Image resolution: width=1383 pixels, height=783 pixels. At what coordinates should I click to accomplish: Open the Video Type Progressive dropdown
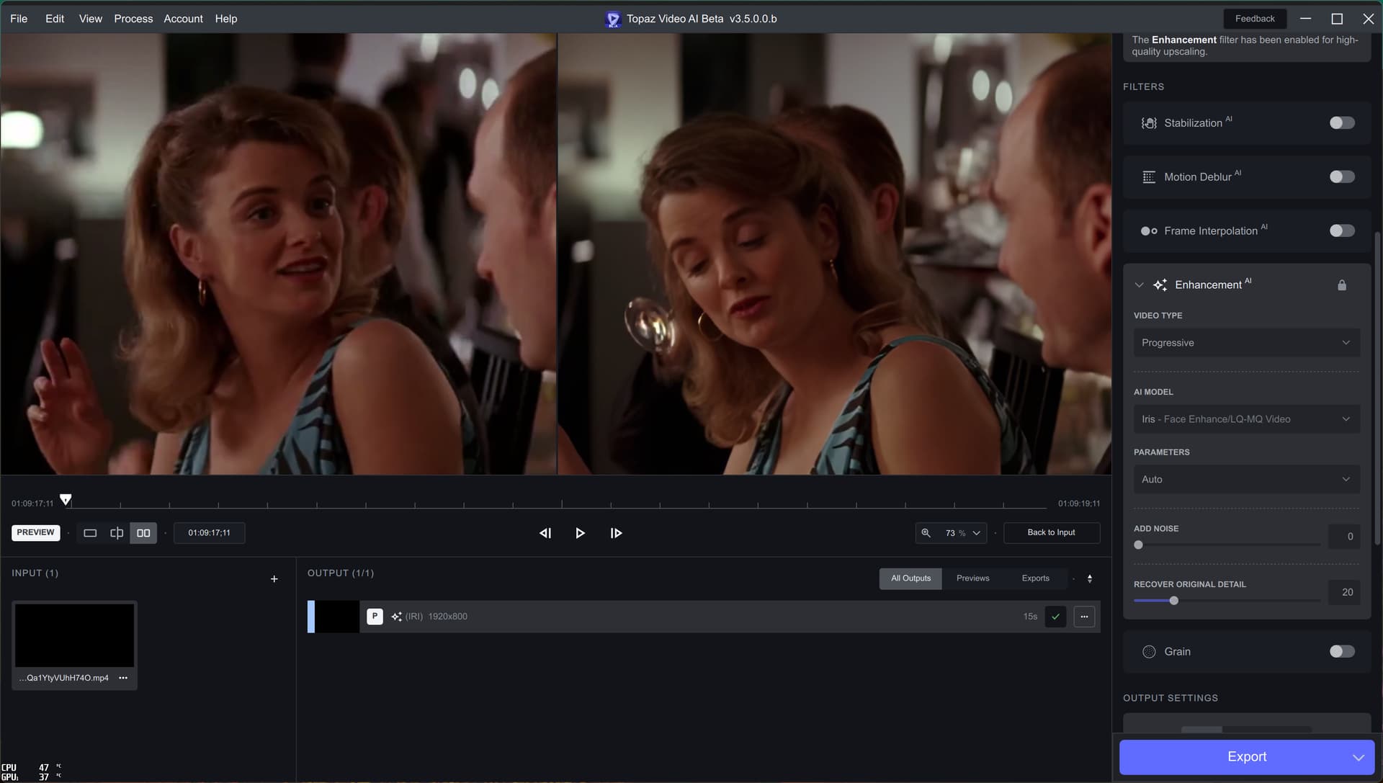(1246, 343)
